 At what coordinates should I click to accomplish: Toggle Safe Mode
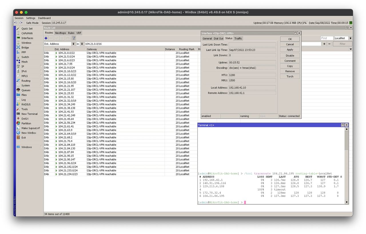tap(32, 23)
